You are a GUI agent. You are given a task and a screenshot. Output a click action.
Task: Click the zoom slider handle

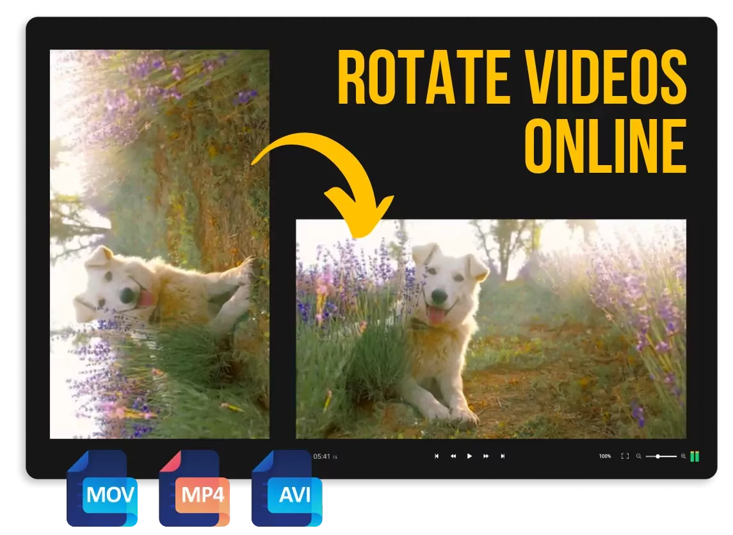point(657,456)
